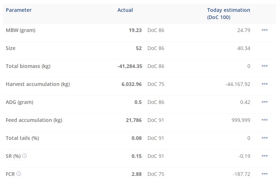Click the info icon next to FCR

[x=19, y=174]
